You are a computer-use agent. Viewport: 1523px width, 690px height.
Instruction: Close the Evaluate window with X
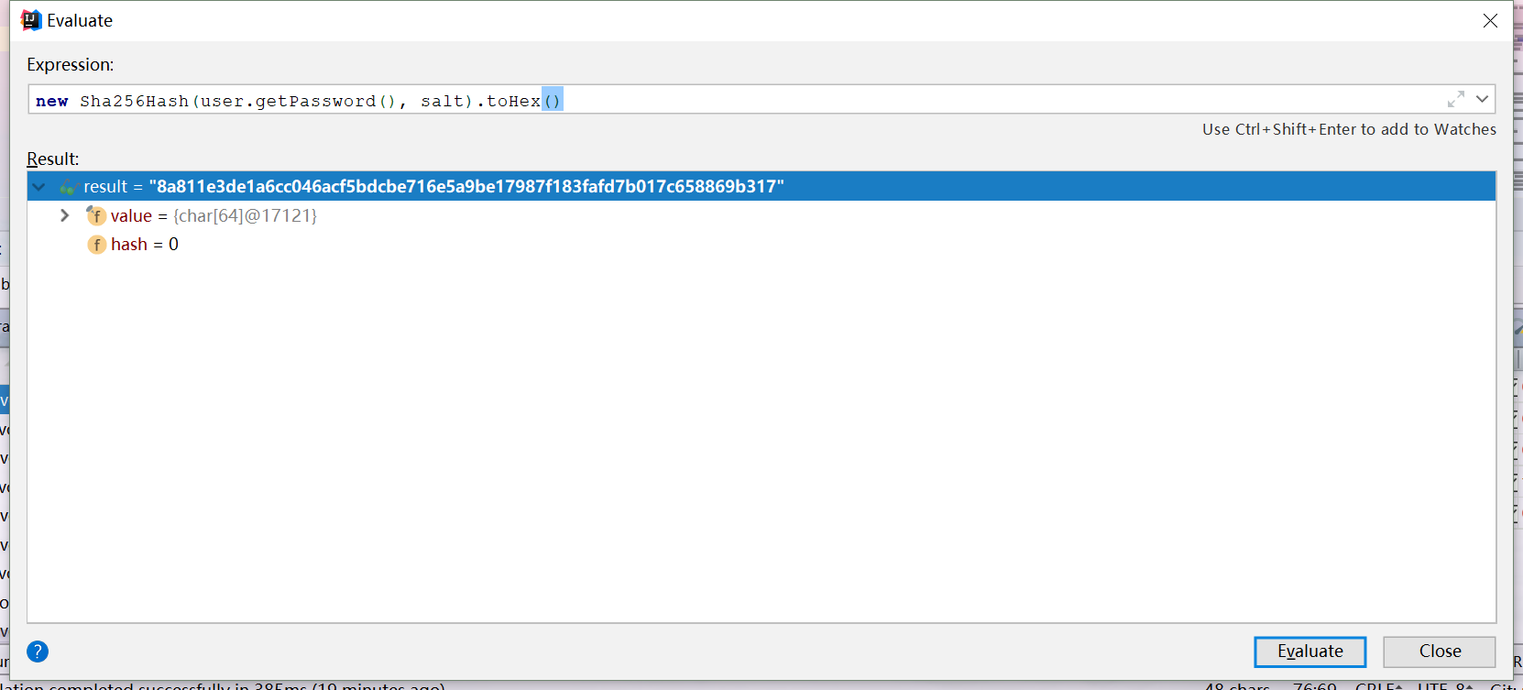(1490, 20)
